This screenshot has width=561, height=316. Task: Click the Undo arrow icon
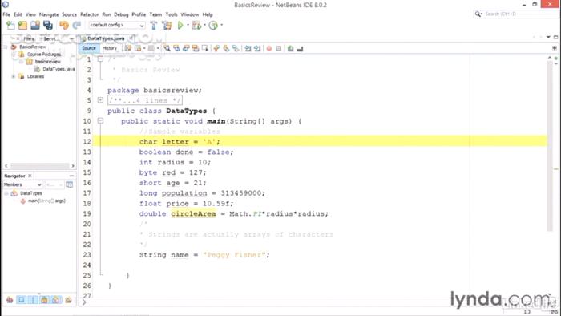[64, 26]
